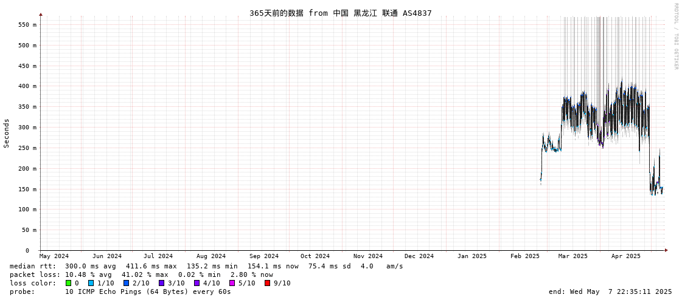Click the '300.0 ms avg' median rtt value
Image resolution: width=682 pixels, height=300 pixels.
pyautogui.click(x=91, y=266)
